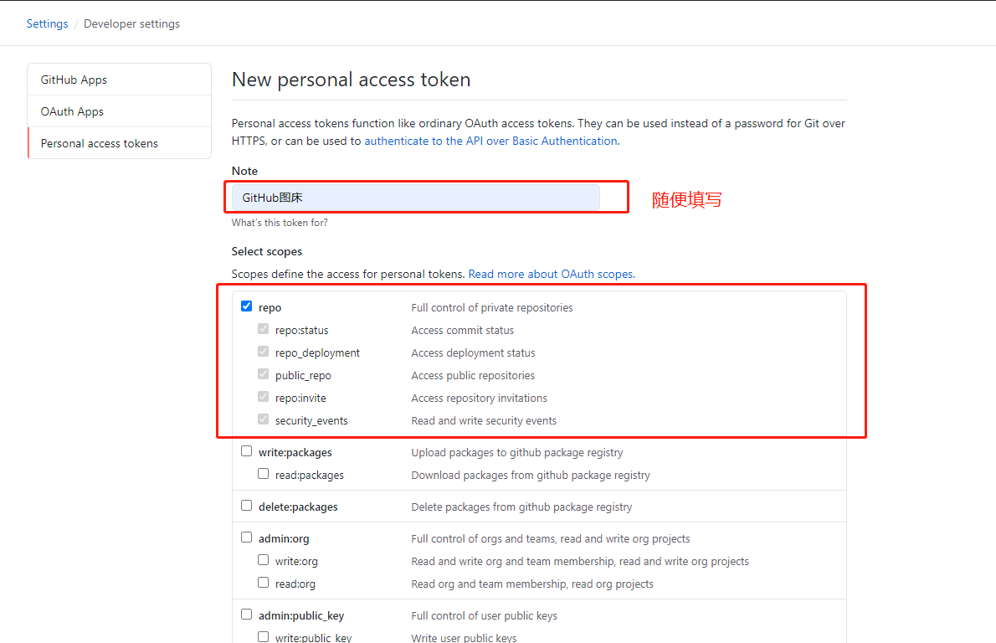Open the GitHub Apps sidebar item

[120, 80]
